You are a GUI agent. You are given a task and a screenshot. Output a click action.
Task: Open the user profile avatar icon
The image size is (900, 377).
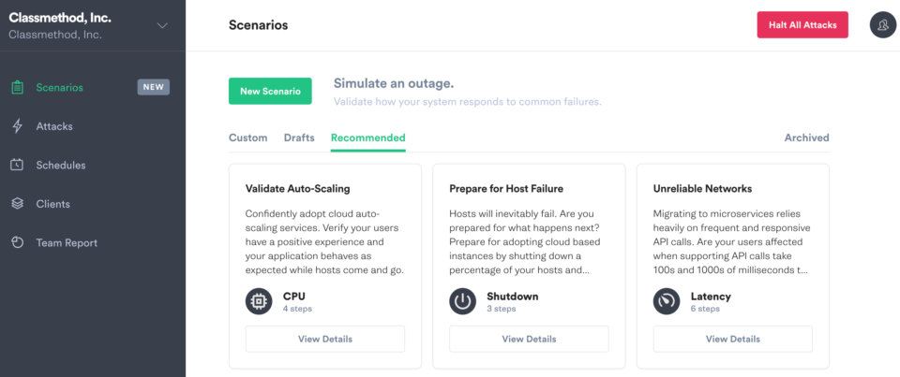[x=883, y=25]
